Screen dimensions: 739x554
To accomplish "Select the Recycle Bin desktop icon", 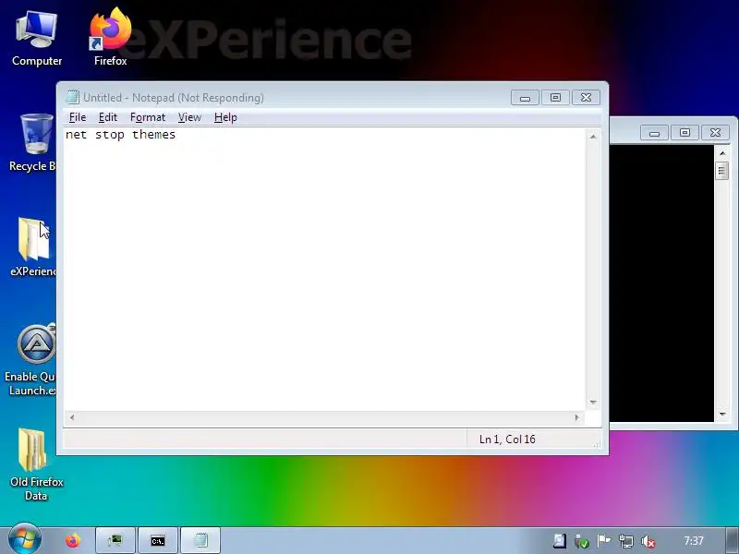I will pyautogui.click(x=32, y=143).
